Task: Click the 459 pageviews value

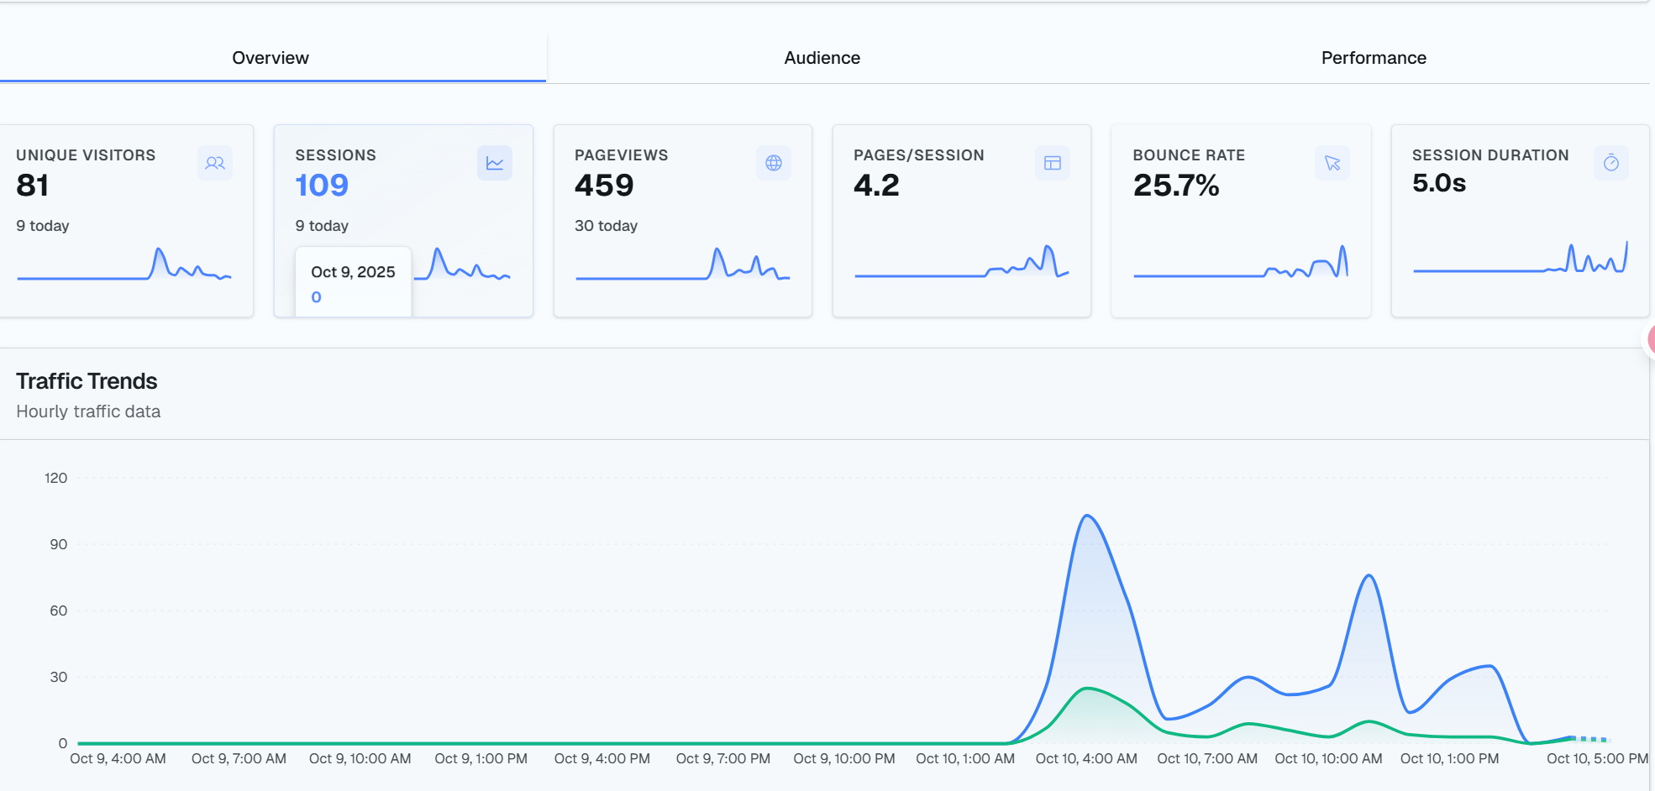Action: 604,186
